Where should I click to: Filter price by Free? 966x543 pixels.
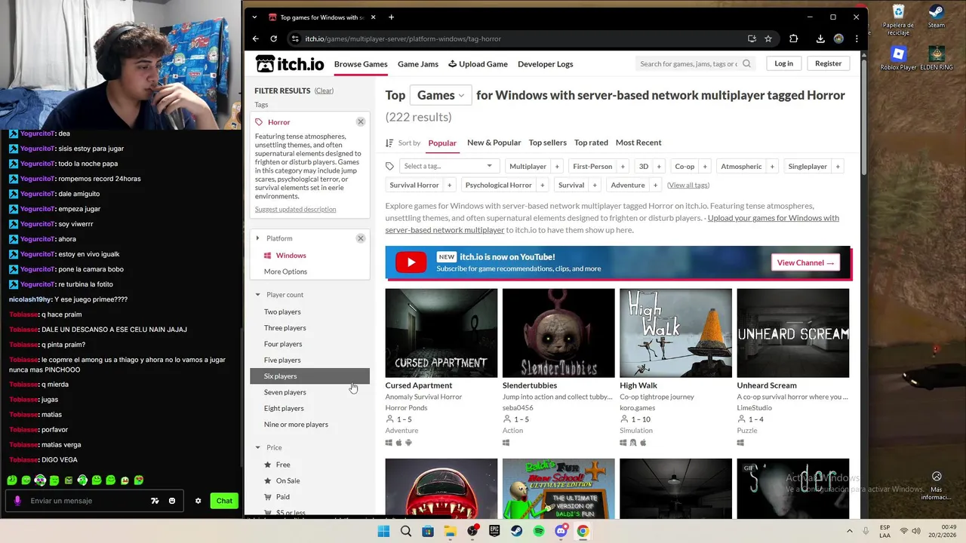tap(283, 465)
